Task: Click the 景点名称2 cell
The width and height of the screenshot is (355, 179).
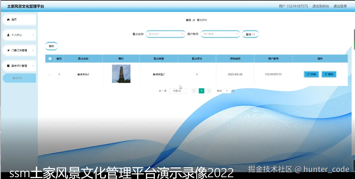Action: (x=83, y=74)
